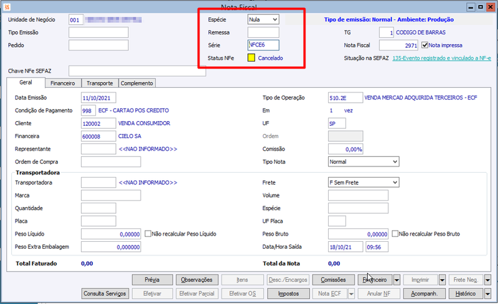Click the Data Emissão field 11/10/2021

point(98,98)
